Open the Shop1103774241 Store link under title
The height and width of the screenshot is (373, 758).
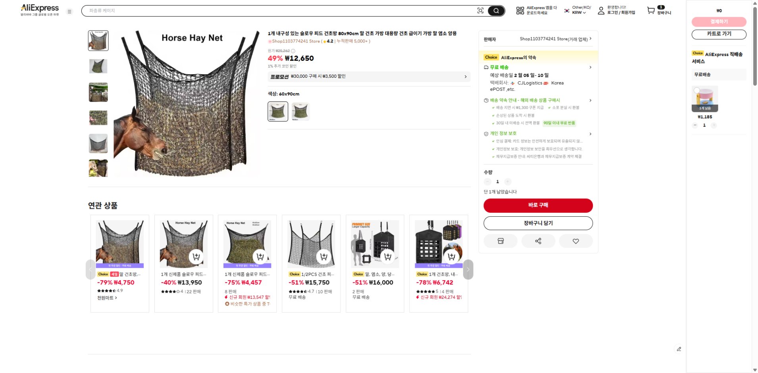pyautogui.click(x=296, y=41)
